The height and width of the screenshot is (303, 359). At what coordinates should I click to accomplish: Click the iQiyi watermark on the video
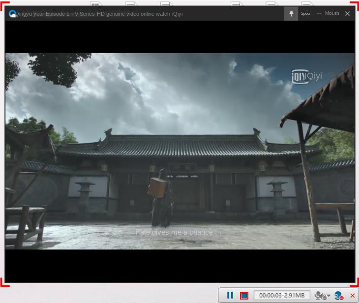click(x=306, y=76)
